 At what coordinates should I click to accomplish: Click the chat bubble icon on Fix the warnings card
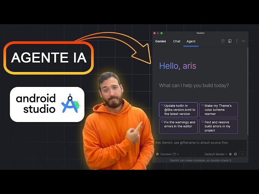pyautogui.click(x=162, y=122)
